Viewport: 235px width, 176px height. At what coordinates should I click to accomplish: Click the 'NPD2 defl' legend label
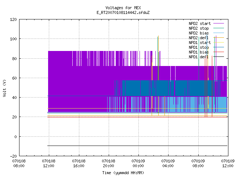click(x=199, y=38)
